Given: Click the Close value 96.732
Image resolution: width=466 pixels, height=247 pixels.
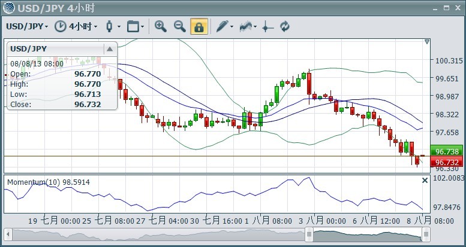Looking at the screenshot, I should click(x=88, y=105).
